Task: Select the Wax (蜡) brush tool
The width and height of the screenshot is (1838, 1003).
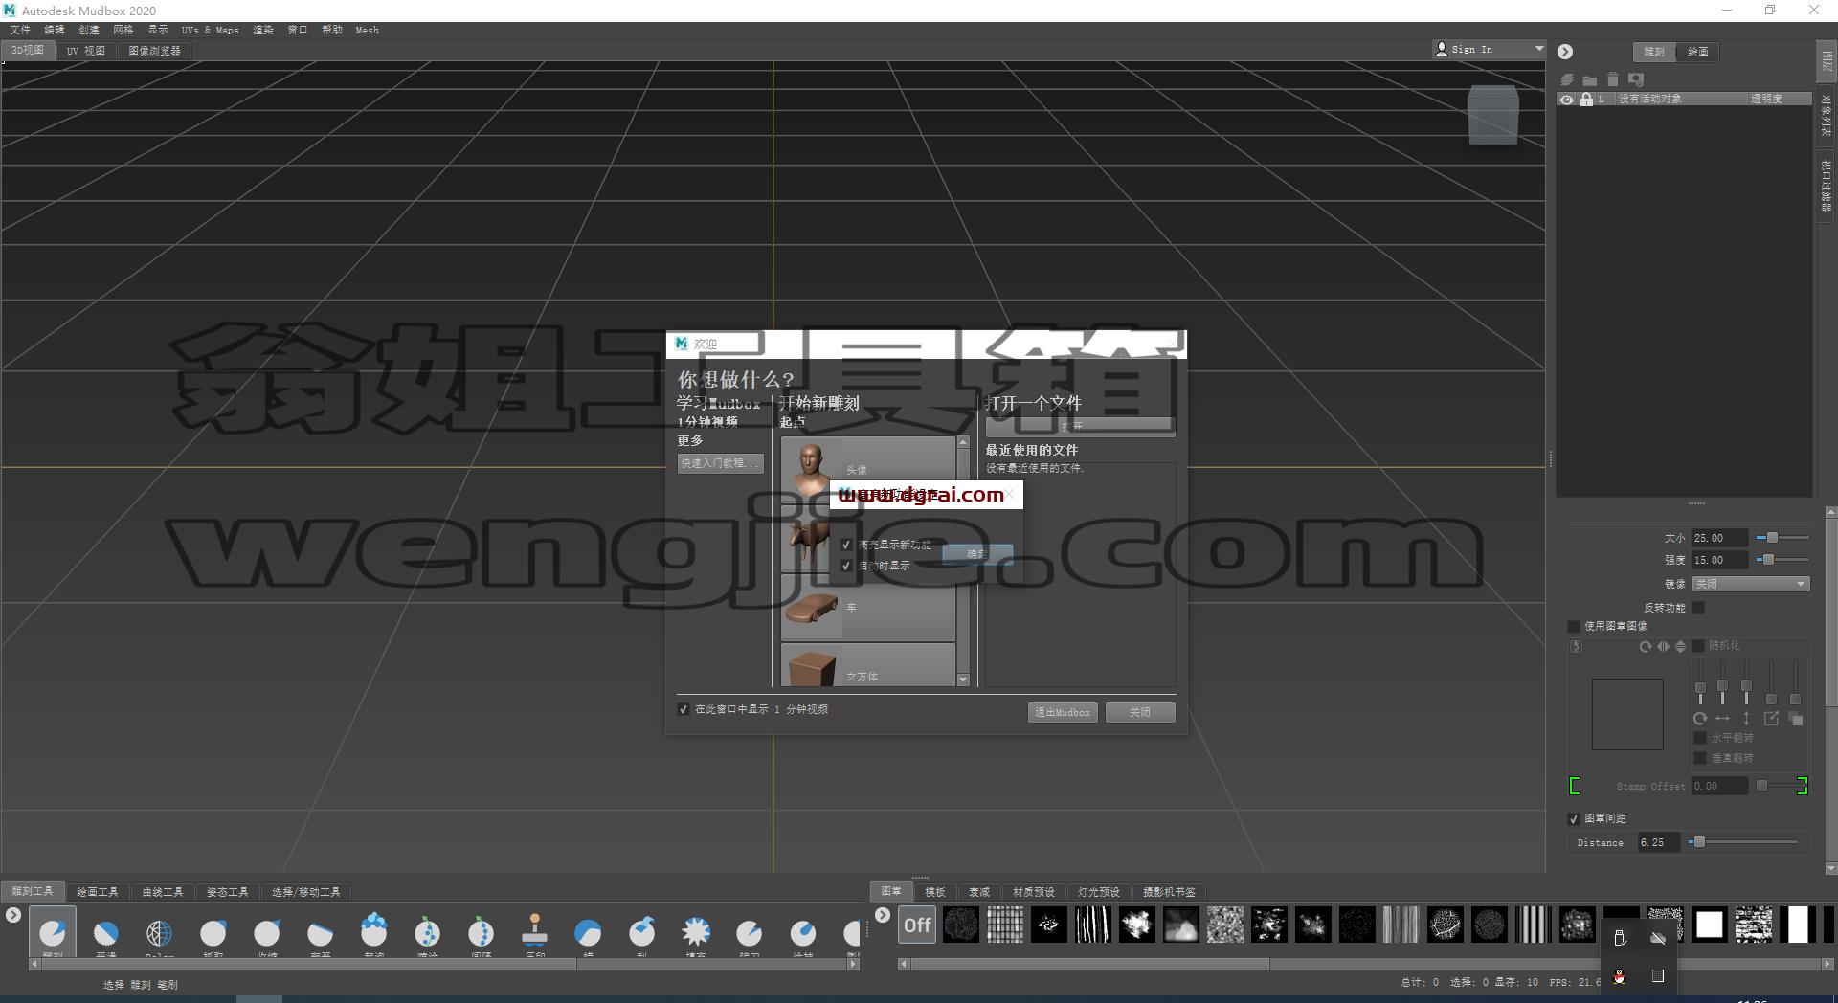Action: 589,932
